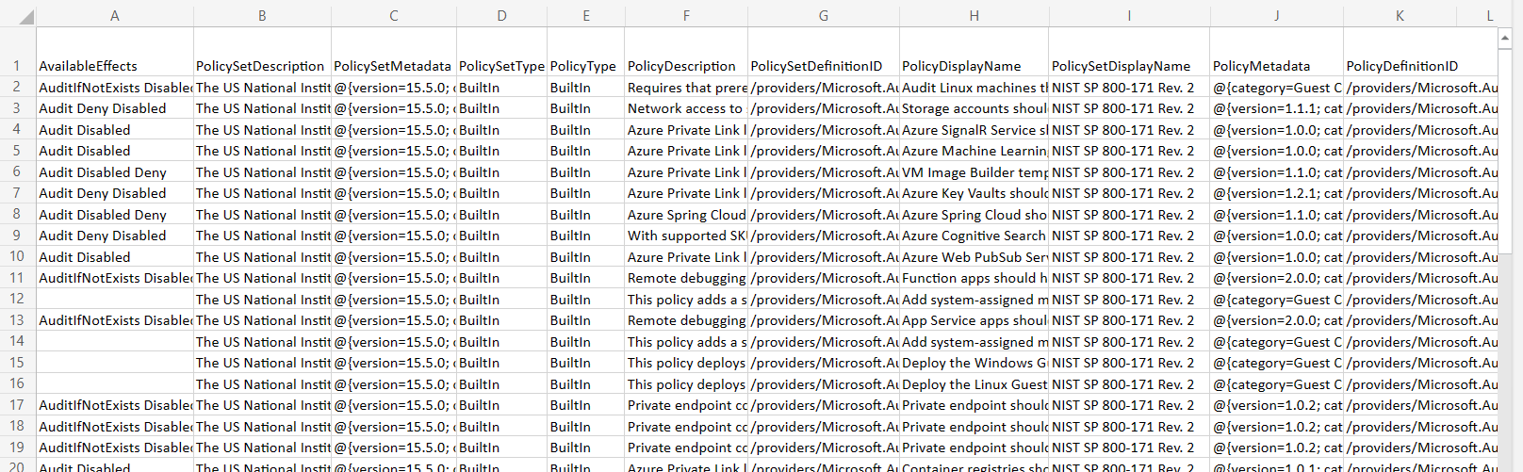Select 'Azure Cognitive Search' cell
This screenshot has height=472, width=1523.
click(974, 236)
